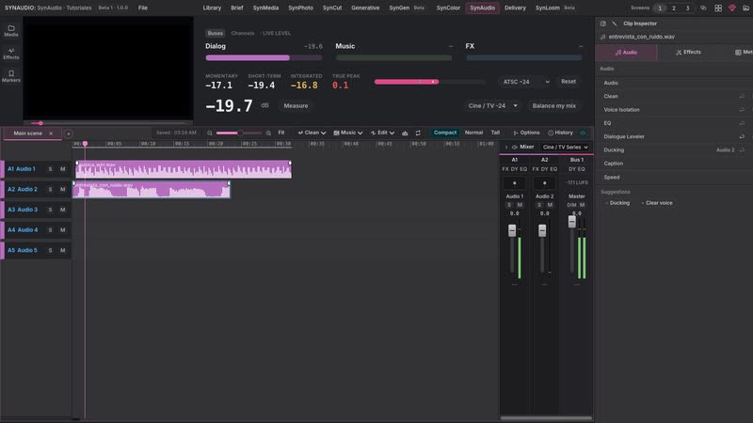This screenshot has width=753, height=423.
Task: Mute the Master channel in mixer
Action: [x=582, y=205]
